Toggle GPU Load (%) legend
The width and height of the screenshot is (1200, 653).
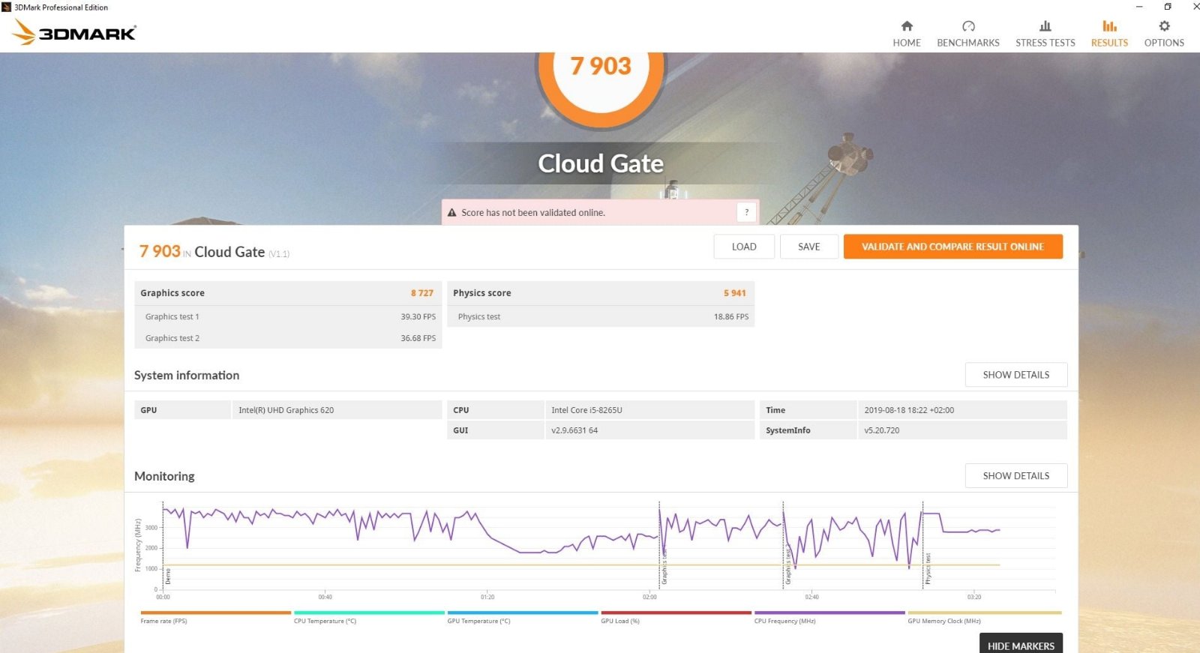676,617
